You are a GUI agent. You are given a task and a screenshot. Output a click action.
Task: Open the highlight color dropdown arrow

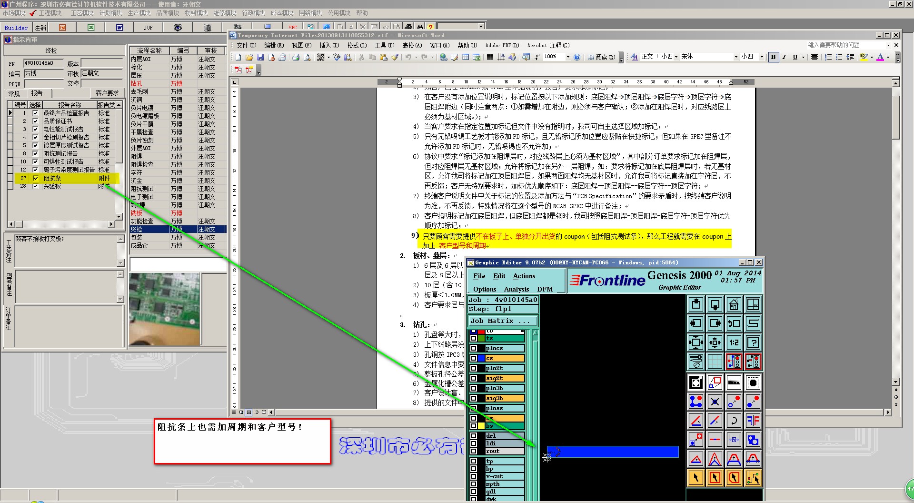[872, 57]
